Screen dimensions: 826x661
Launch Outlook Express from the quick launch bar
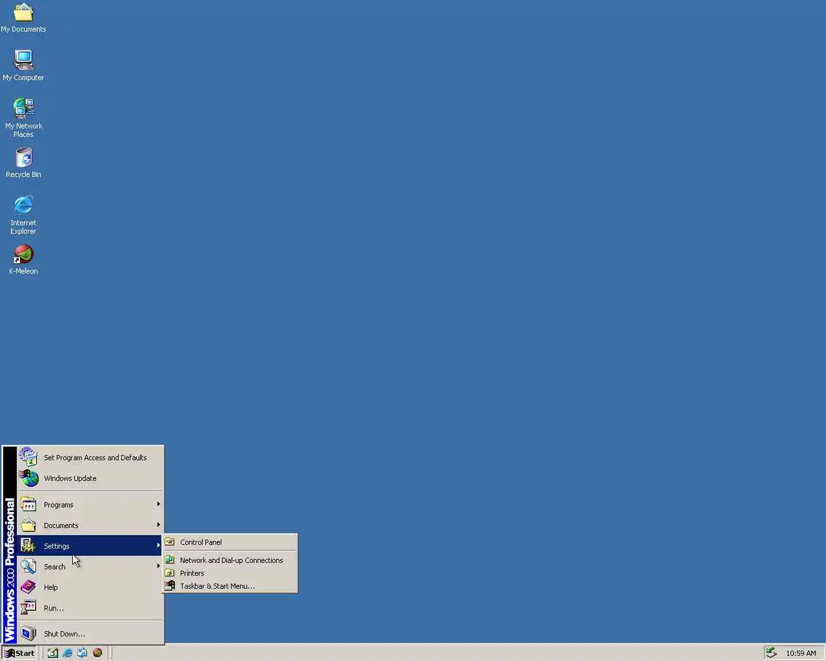(x=83, y=653)
